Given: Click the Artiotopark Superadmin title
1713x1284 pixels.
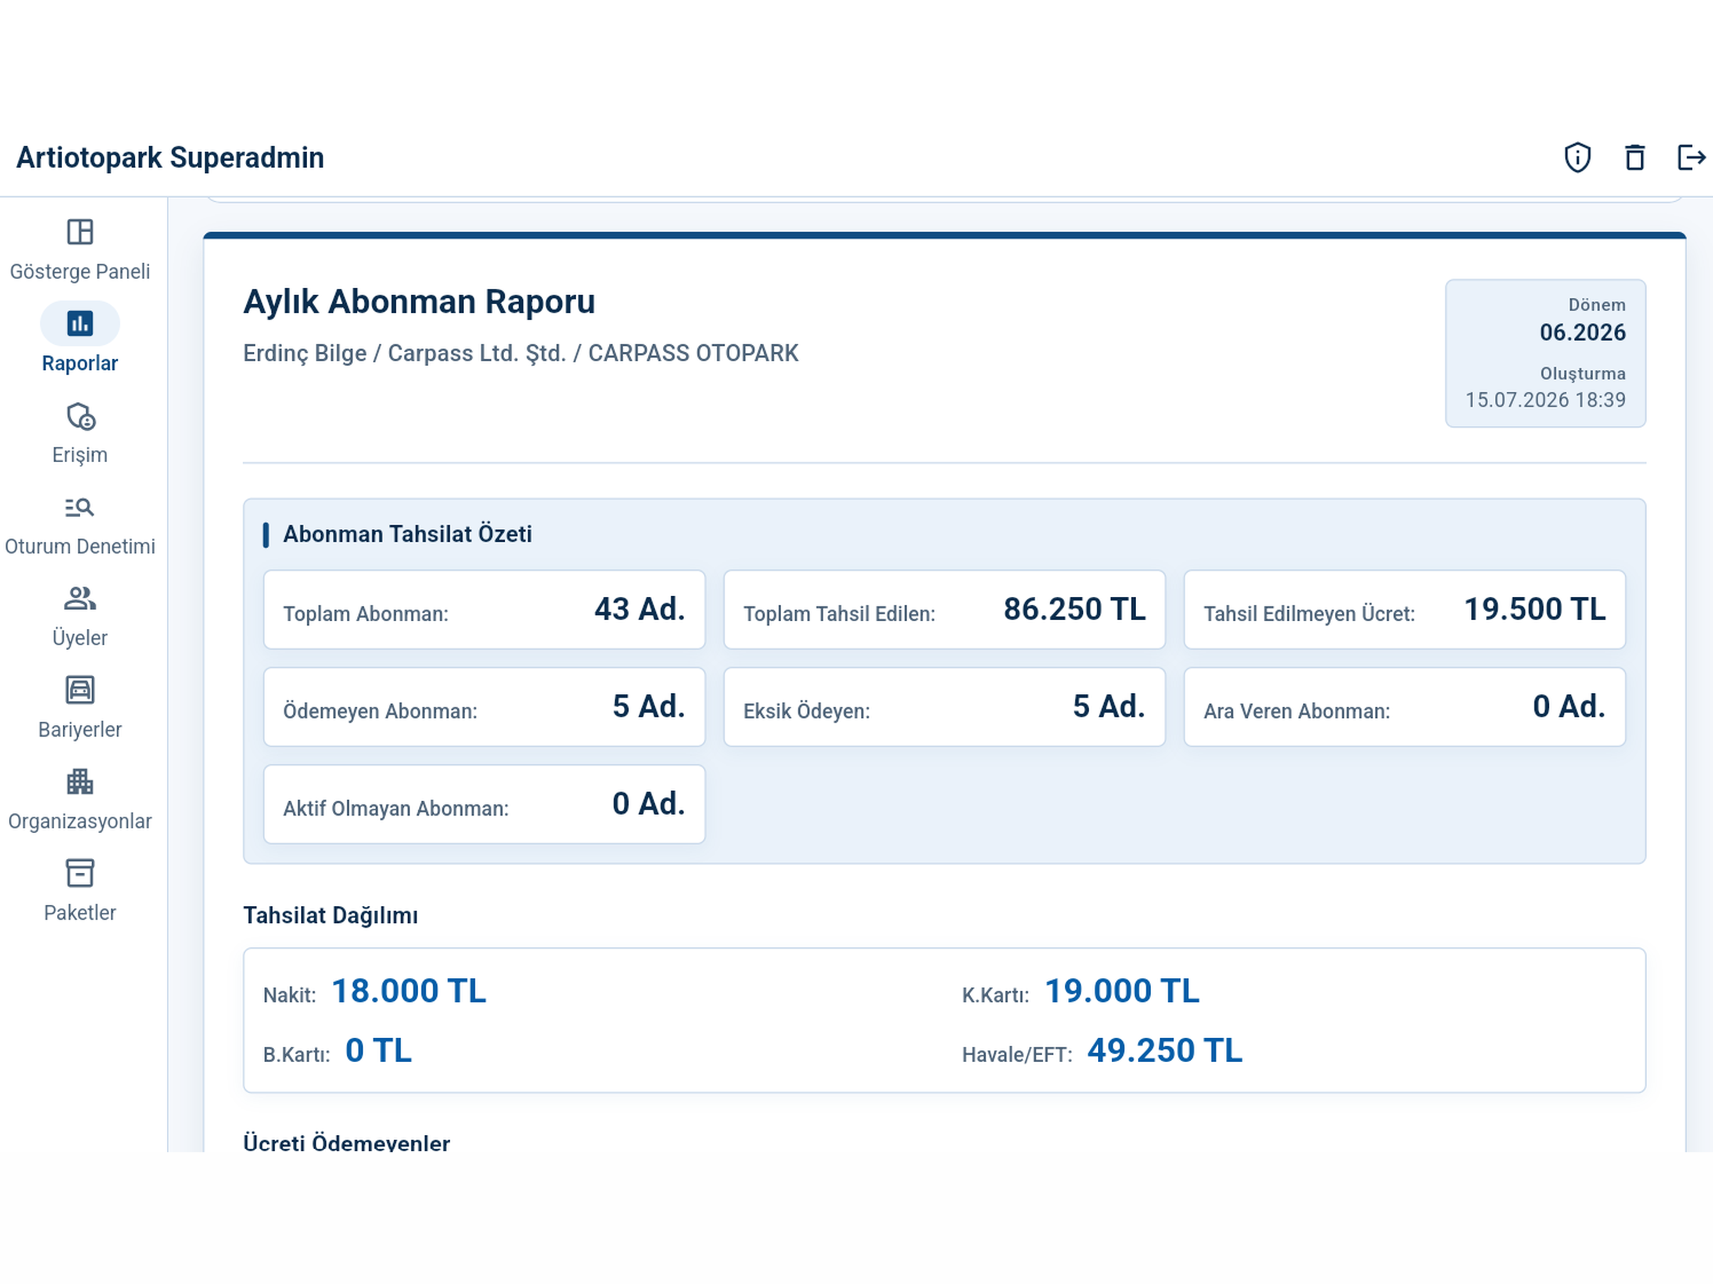Looking at the screenshot, I should [171, 158].
